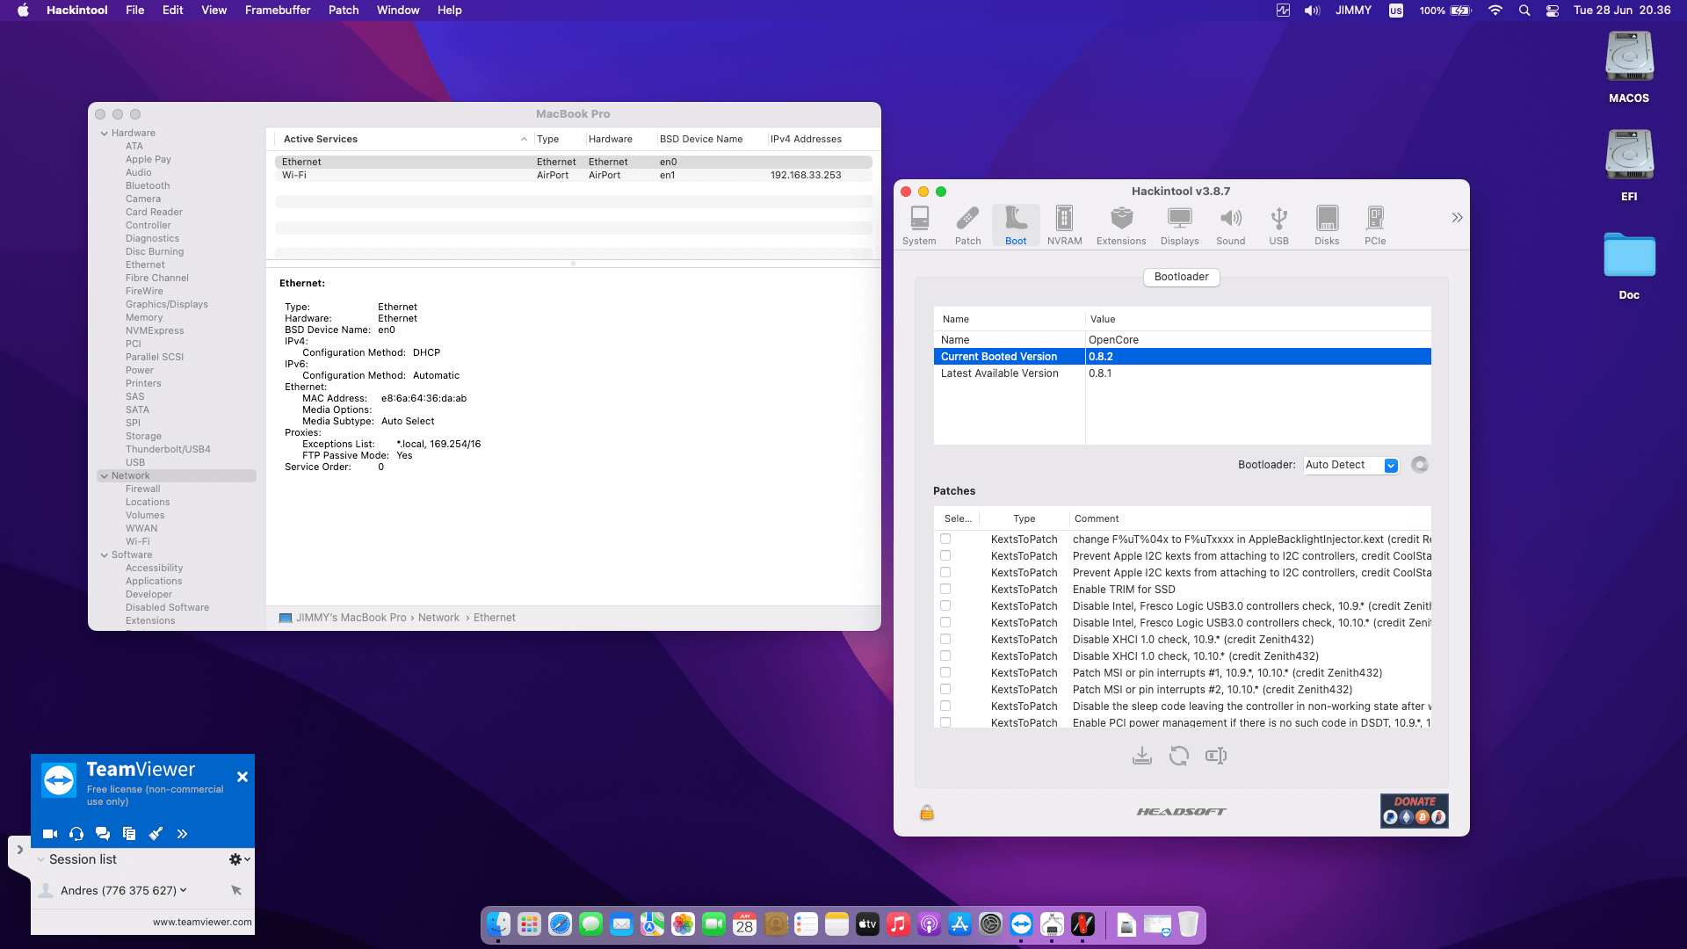Select Latest Available Version row
Screen dimensions: 1687x949
(x=1182, y=373)
